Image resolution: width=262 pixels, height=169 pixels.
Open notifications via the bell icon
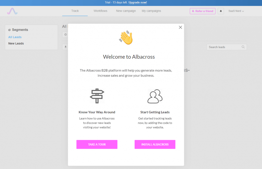coord(221,11)
